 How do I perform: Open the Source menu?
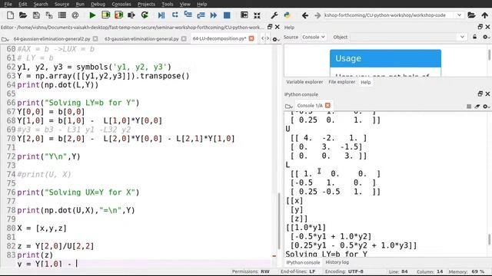coord(61,4)
